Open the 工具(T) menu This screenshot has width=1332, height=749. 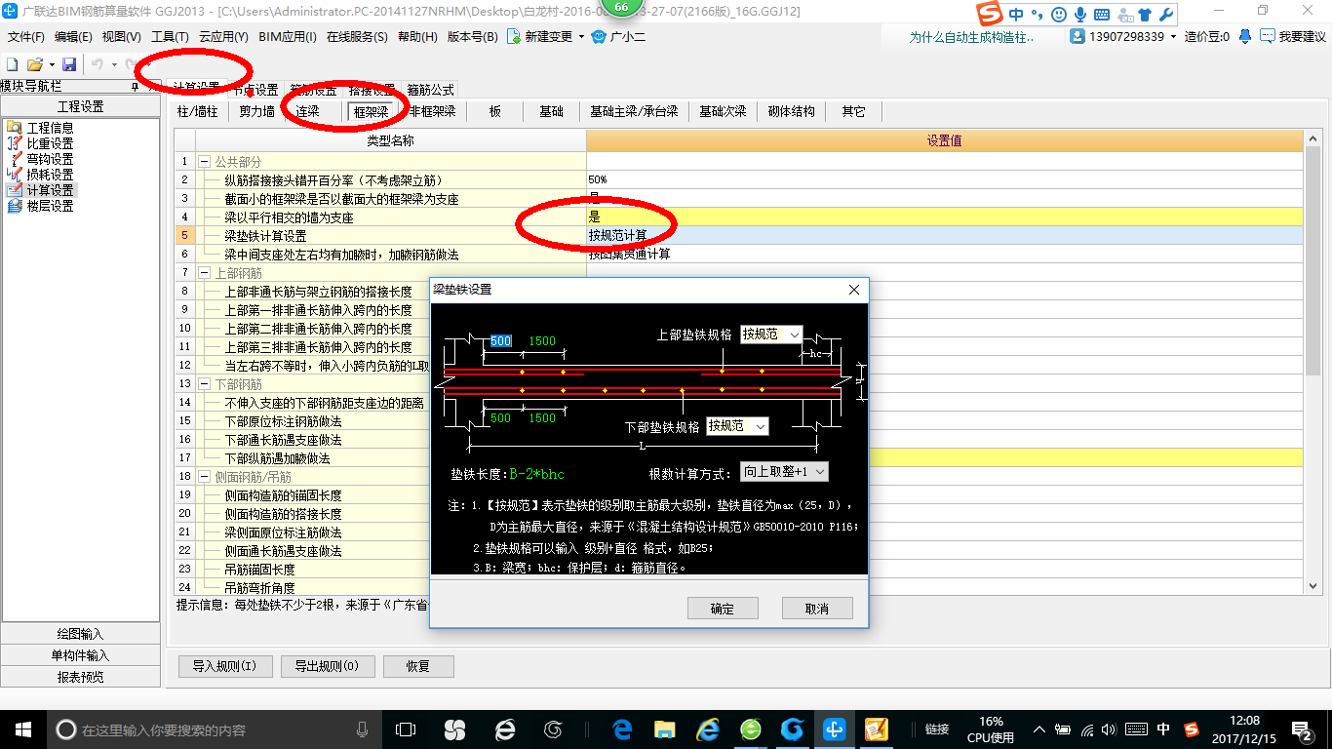click(170, 37)
